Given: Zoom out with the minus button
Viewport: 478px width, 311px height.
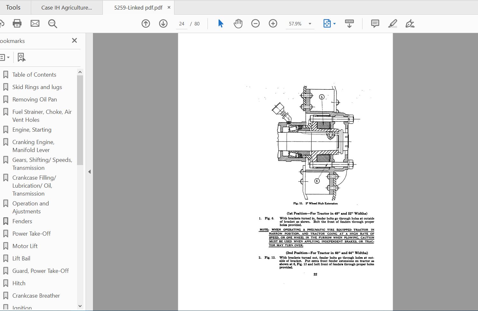Looking at the screenshot, I should pos(256,24).
